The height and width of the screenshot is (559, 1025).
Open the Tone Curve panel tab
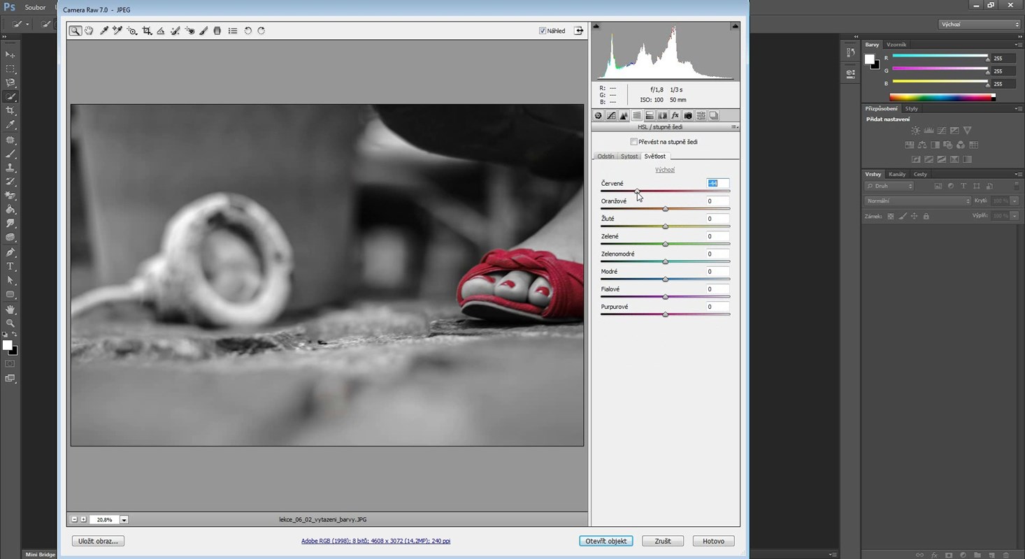pos(611,116)
